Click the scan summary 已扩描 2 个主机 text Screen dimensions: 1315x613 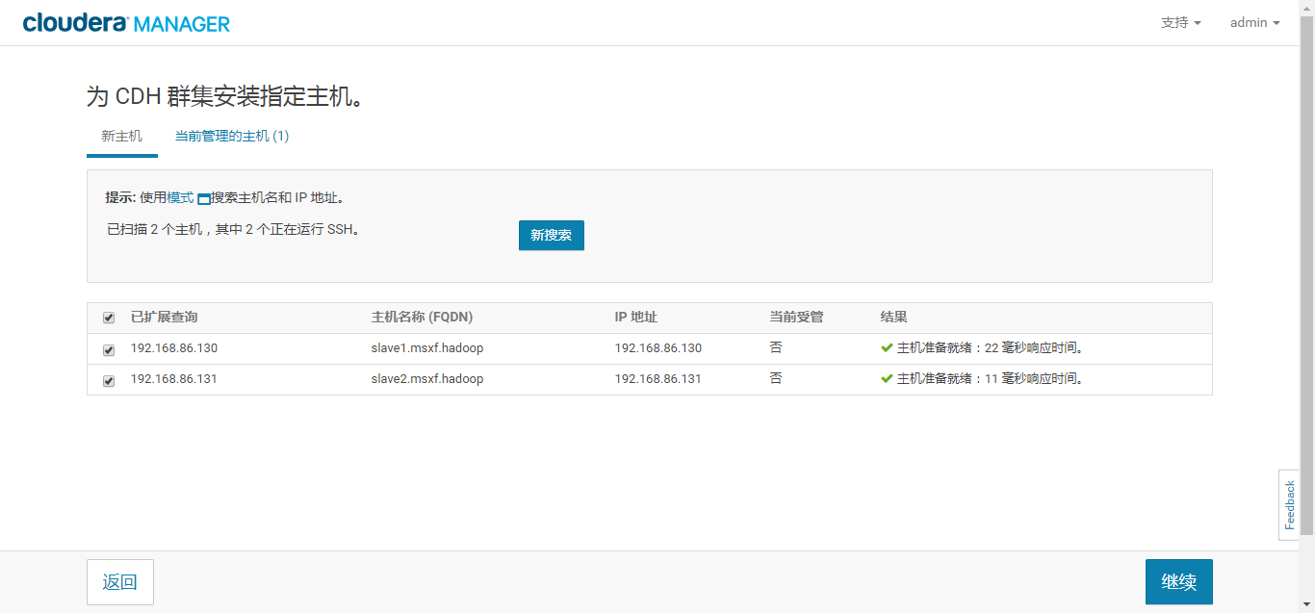pos(233,230)
